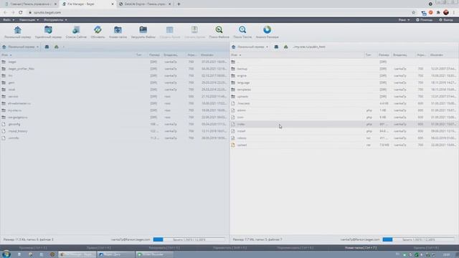The width and height of the screenshot is (459, 258).
Task: Click left panel disk usage progress bar
Action: [189, 239]
